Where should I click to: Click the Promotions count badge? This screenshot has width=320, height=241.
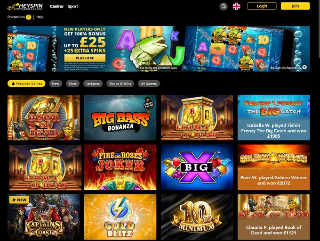pyautogui.click(x=29, y=17)
